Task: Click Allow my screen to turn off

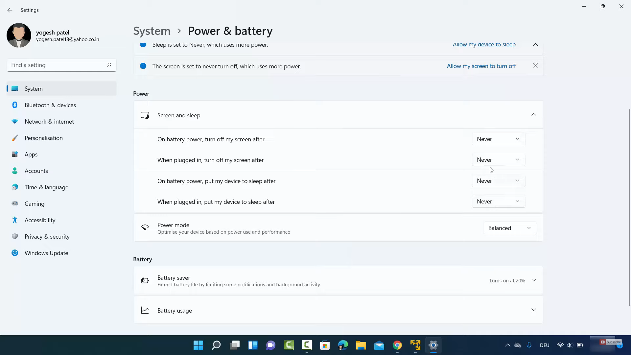Action: coord(481,66)
